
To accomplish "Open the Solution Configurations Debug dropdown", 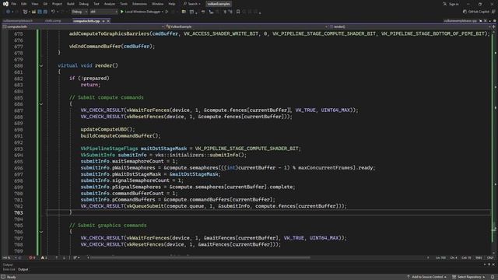I will pos(79,12).
